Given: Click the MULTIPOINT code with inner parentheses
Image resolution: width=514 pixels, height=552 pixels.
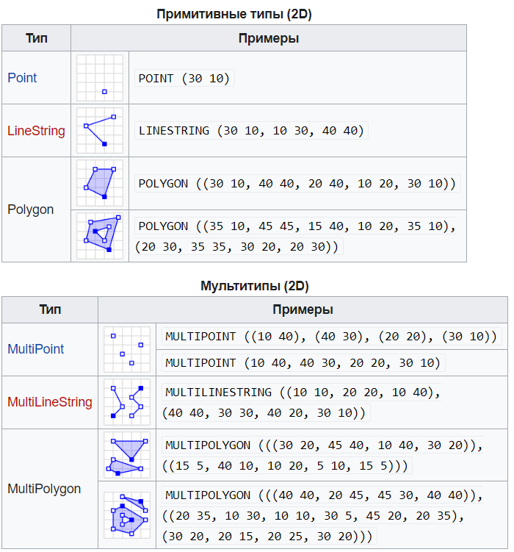Looking at the screenshot, I should pyautogui.click(x=332, y=337).
